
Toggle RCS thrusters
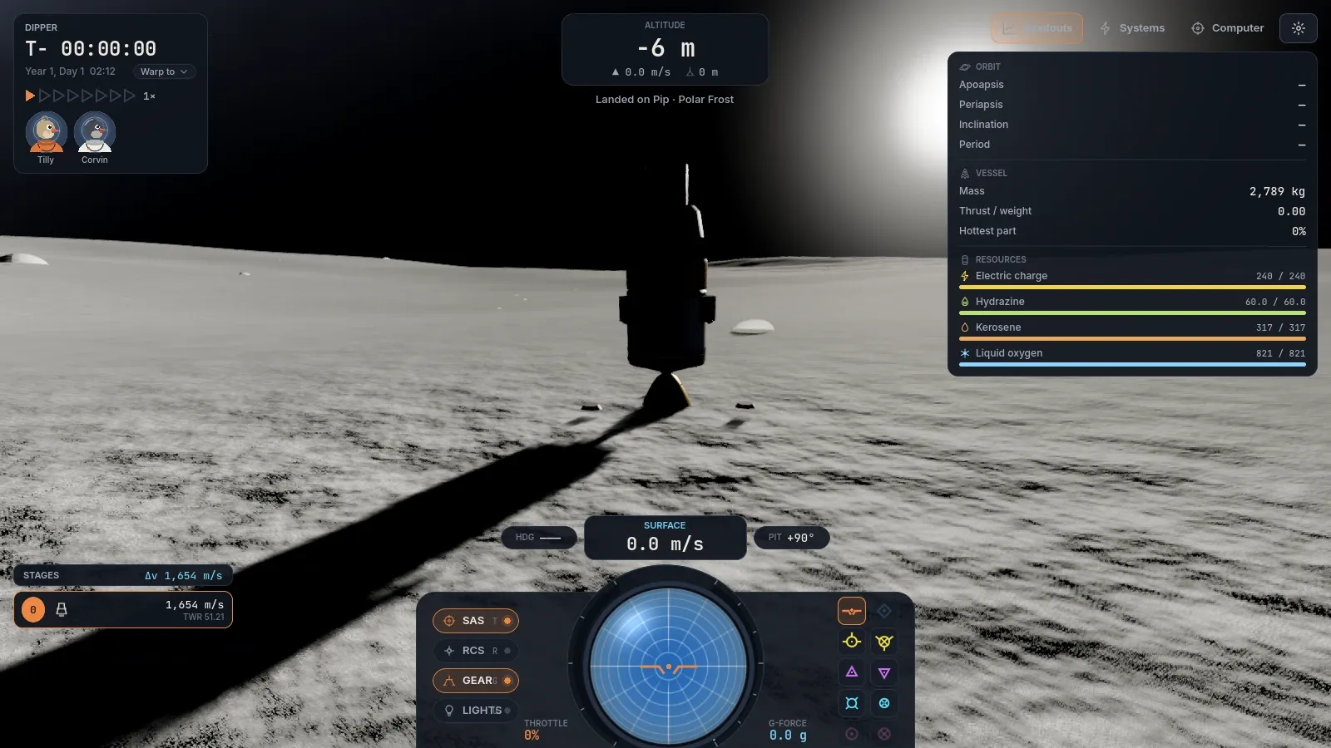click(x=476, y=651)
